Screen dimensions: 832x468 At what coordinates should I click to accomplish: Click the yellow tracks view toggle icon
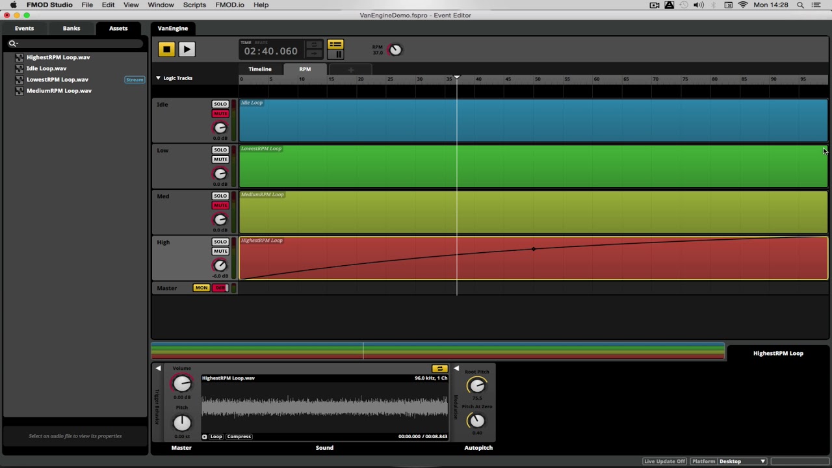[335, 44]
